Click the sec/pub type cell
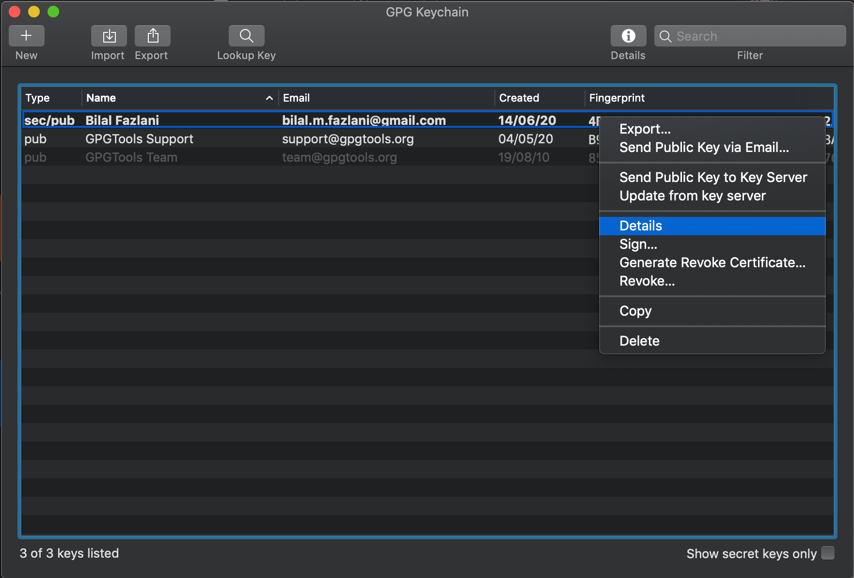 click(49, 120)
